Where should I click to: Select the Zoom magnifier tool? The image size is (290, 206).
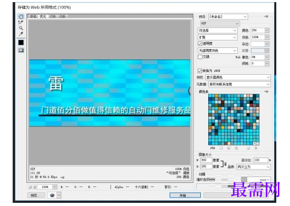[x=21, y=28]
